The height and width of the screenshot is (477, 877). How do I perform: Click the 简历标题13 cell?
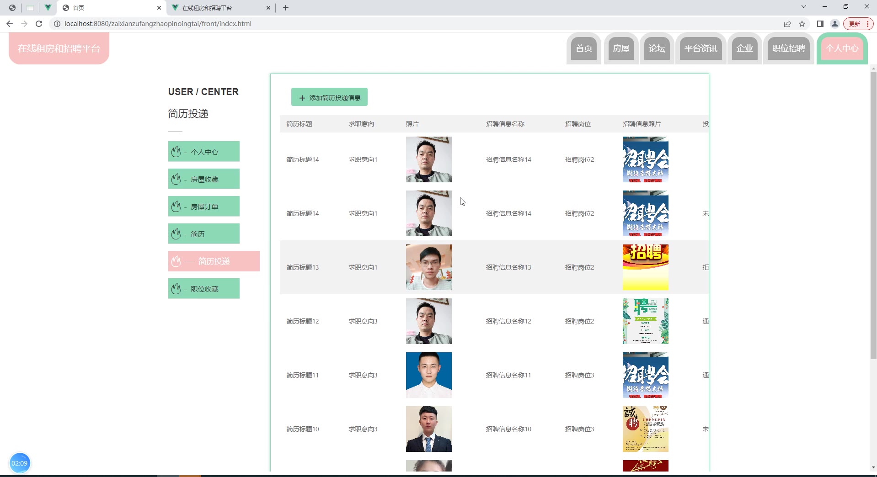click(303, 267)
